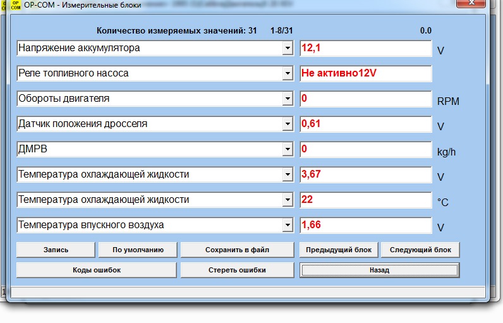This screenshot has width=503, height=323.
Task: Expand Реле топливного насоса dropdown arrow
Action: (x=288, y=73)
